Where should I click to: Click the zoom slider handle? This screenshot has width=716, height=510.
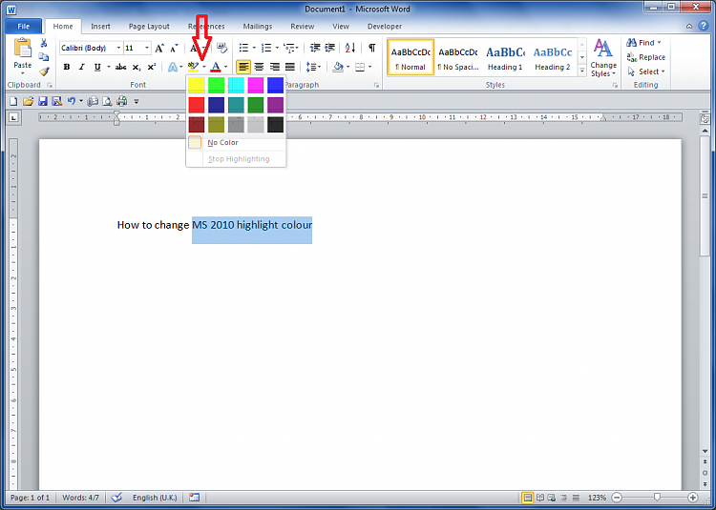(657, 498)
